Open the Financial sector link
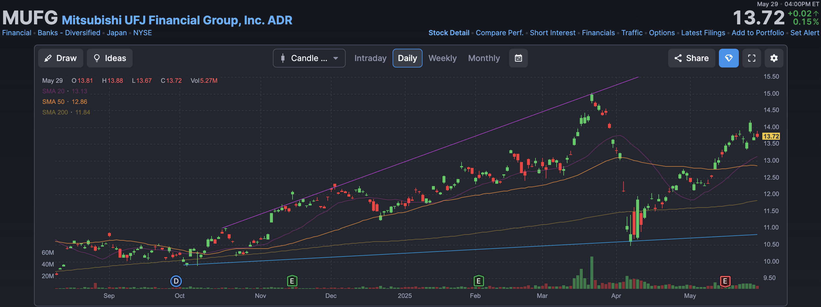Screen dimensions: 821x307 (16, 33)
